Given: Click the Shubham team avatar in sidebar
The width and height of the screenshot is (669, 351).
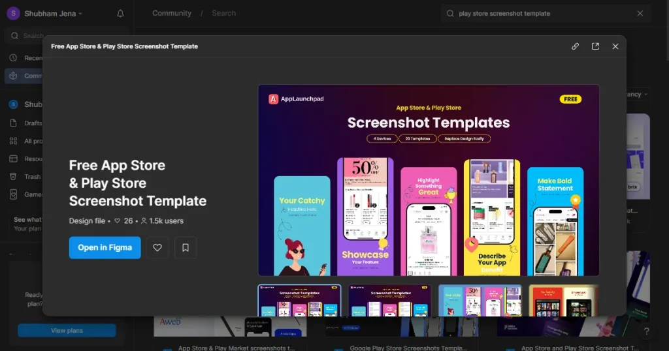Looking at the screenshot, I should (x=13, y=104).
